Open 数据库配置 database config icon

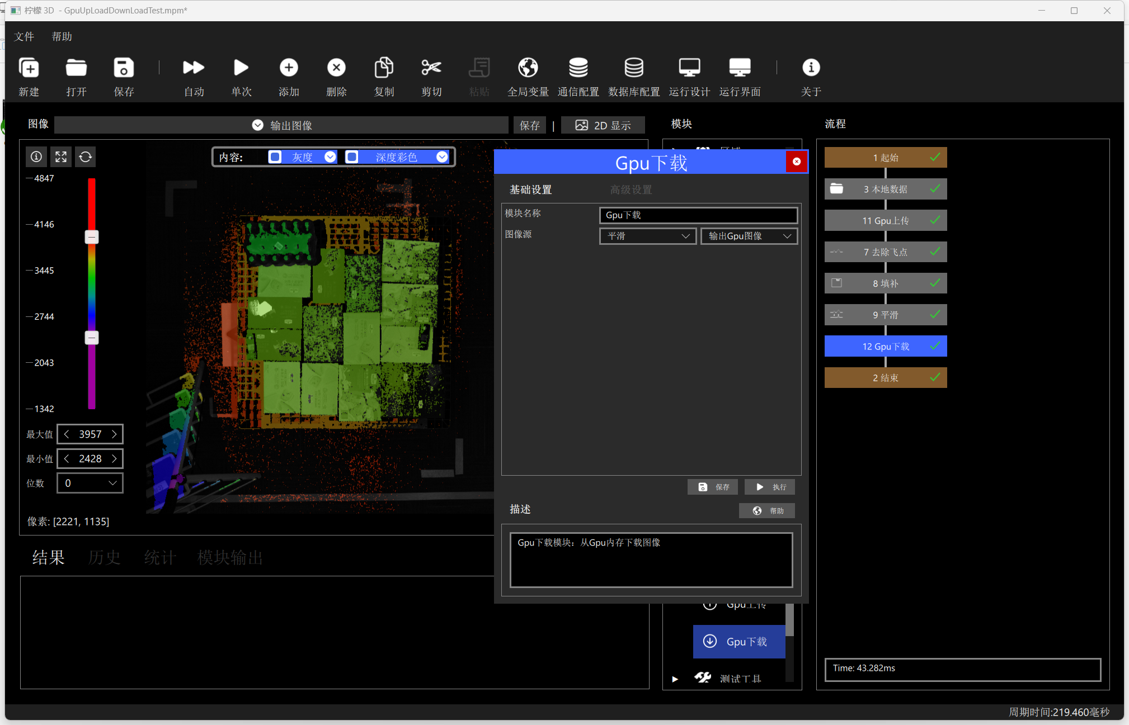(x=633, y=68)
